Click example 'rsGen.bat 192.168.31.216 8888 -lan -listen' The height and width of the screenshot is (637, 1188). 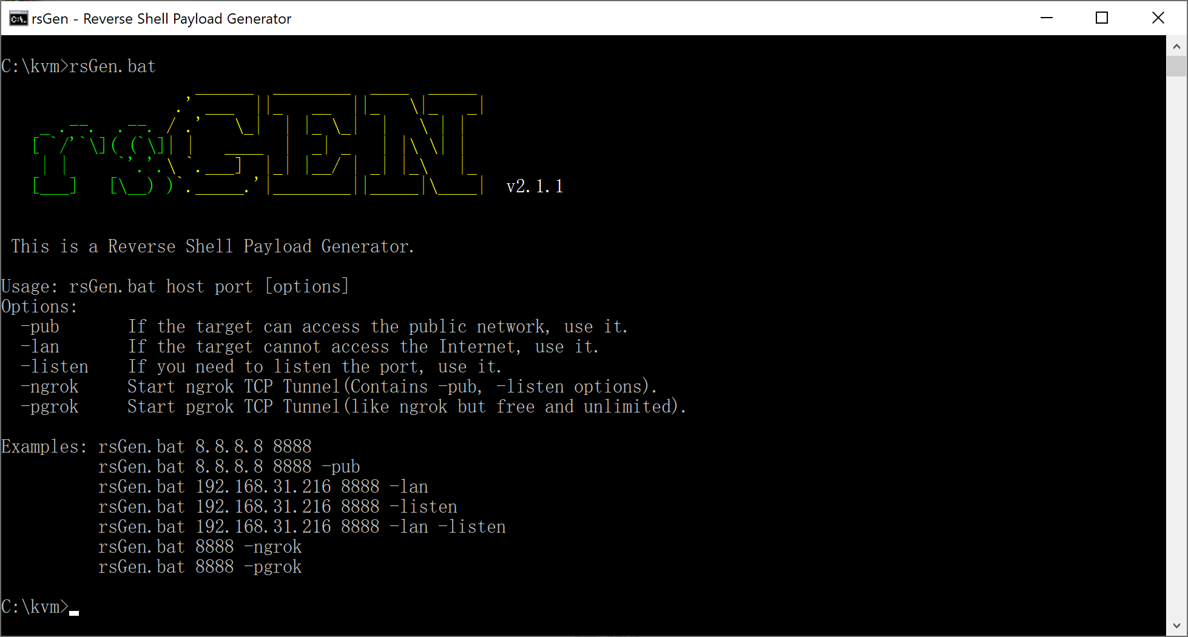tap(302, 527)
